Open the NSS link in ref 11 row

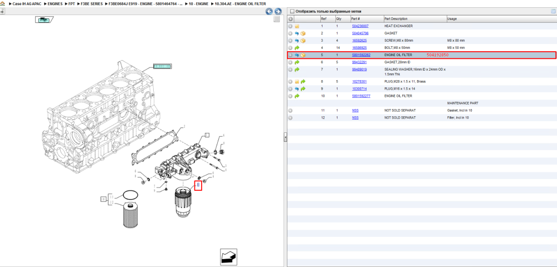coord(355,111)
